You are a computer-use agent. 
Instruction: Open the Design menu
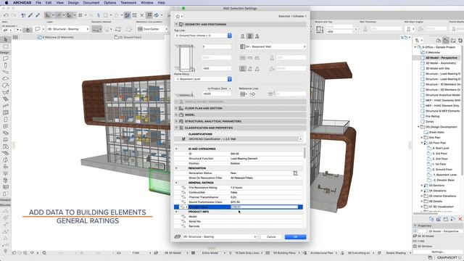73,3
